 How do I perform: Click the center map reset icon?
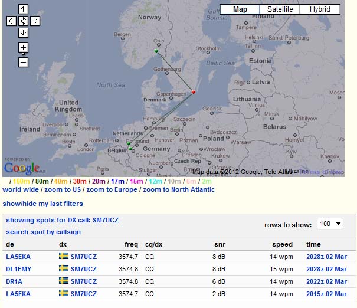[x=23, y=21]
